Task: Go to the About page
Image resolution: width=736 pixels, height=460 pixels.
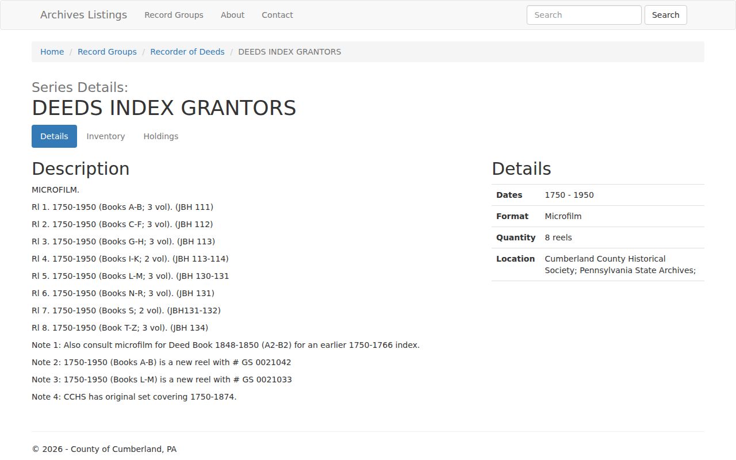Action: 232,15
